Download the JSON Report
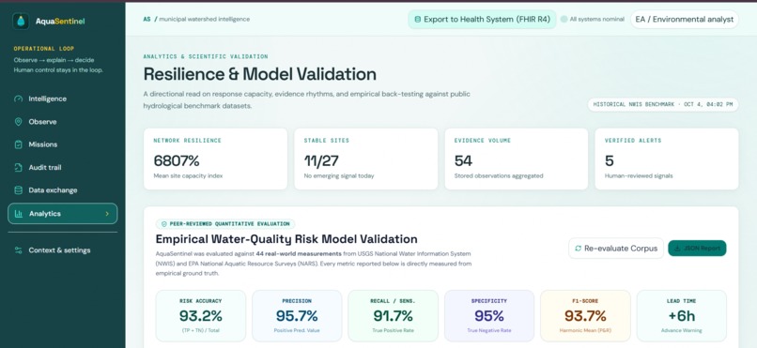Screen dimensions: 757x348 697,249
